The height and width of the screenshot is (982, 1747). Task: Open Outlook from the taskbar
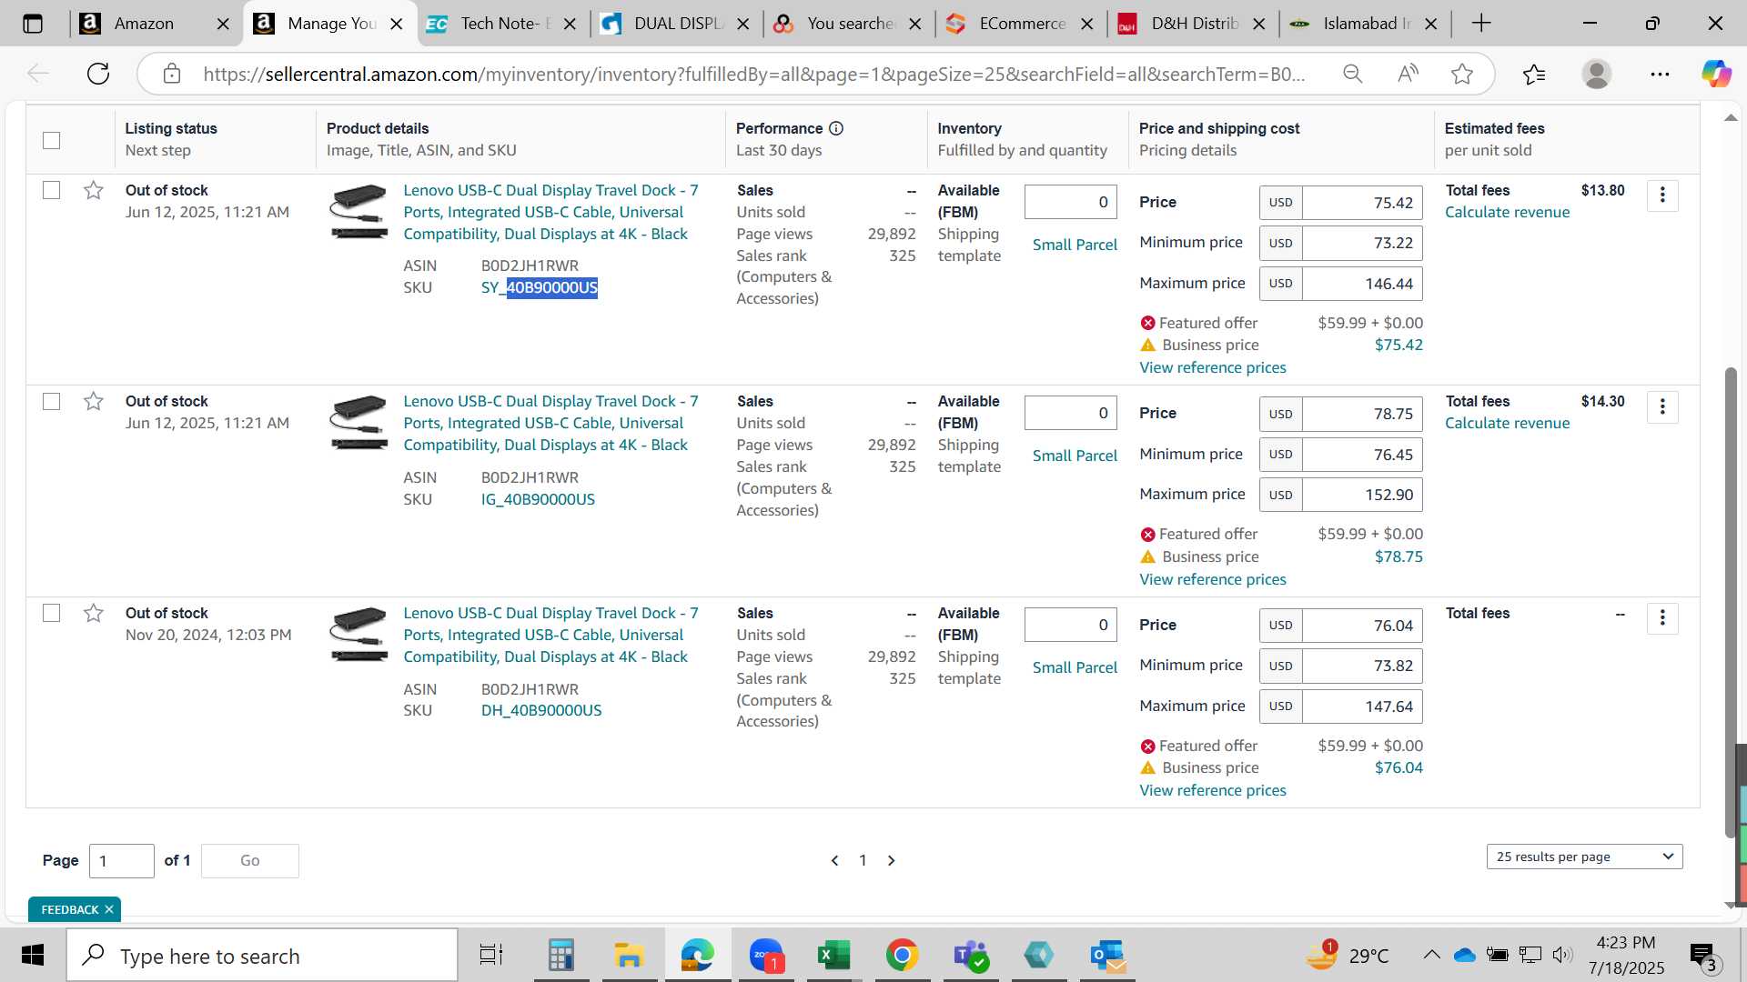pyautogui.click(x=1107, y=956)
